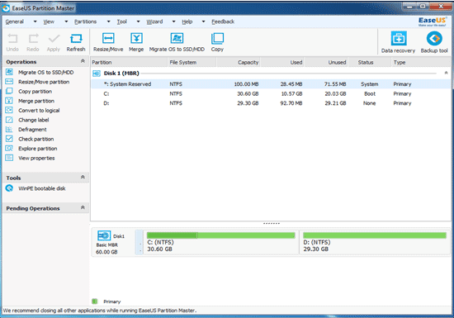Screen dimensions: 454x318
Task: Click the Explore partition sidebar icon
Action: pos(9,149)
